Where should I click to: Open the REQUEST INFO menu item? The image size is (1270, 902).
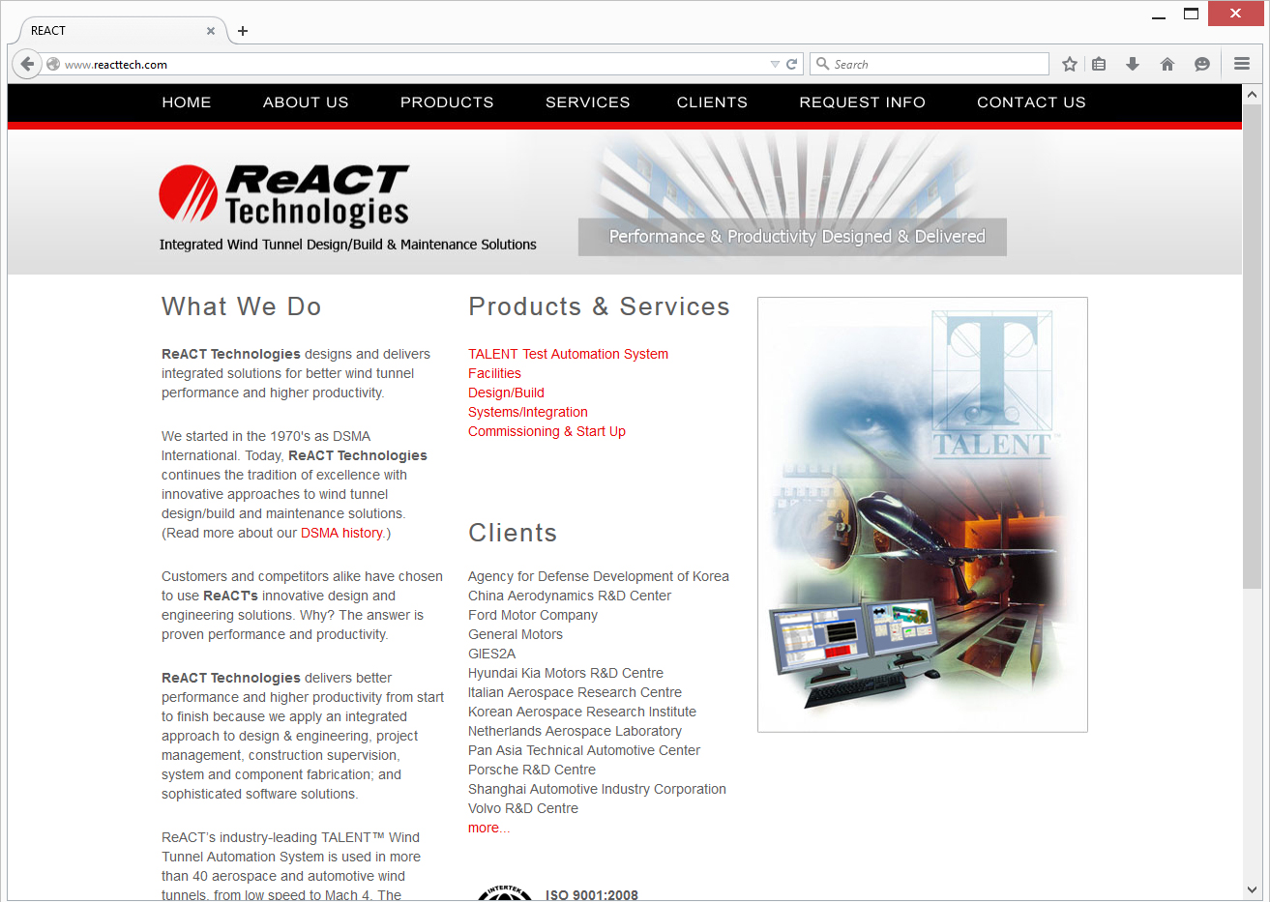tap(863, 102)
